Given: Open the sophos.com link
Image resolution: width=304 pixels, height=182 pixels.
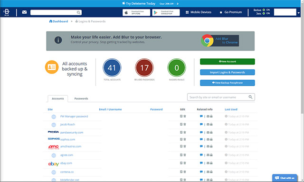Looking at the screenshot, I should click(x=67, y=139).
